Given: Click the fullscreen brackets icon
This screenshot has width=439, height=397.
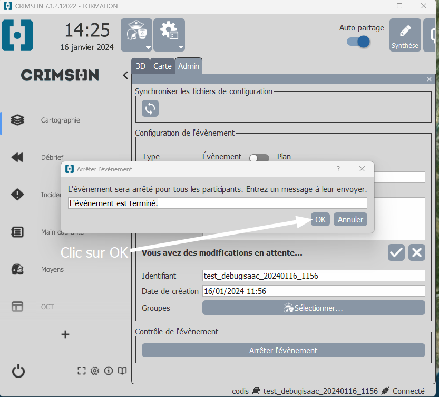Looking at the screenshot, I should tap(81, 371).
